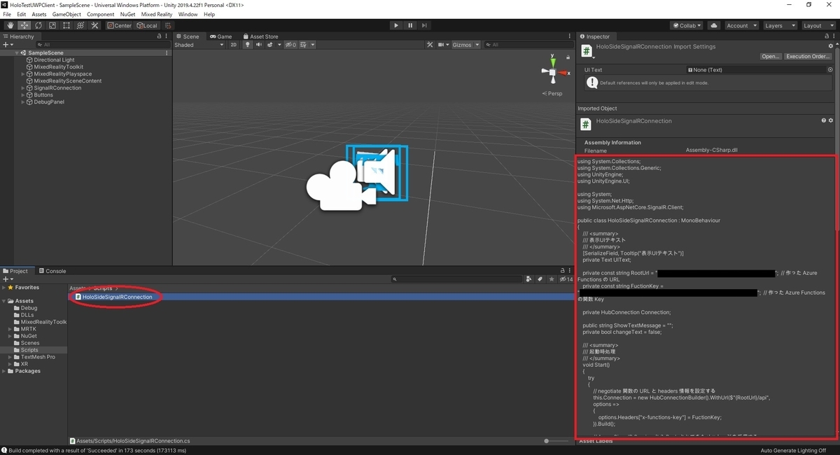The height and width of the screenshot is (455, 840).
Task: Open the Account dropdown
Action: coord(741,25)
